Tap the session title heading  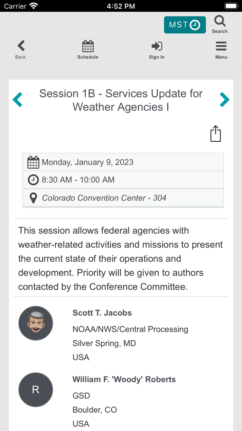(x=121, y=100)
